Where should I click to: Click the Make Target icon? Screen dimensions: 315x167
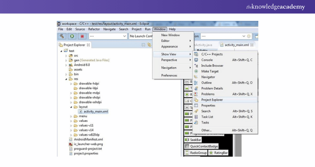(196, 71)
